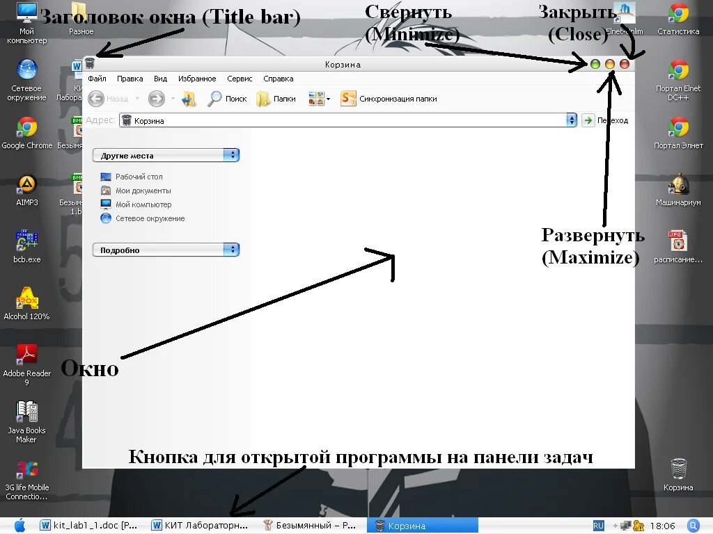
Task: Select Корзина recycle bin on desktop
Action: (678, 475)
